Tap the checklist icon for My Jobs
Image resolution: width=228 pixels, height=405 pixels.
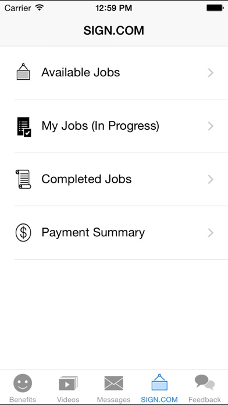pyautogui.click(x=24, y=127)
